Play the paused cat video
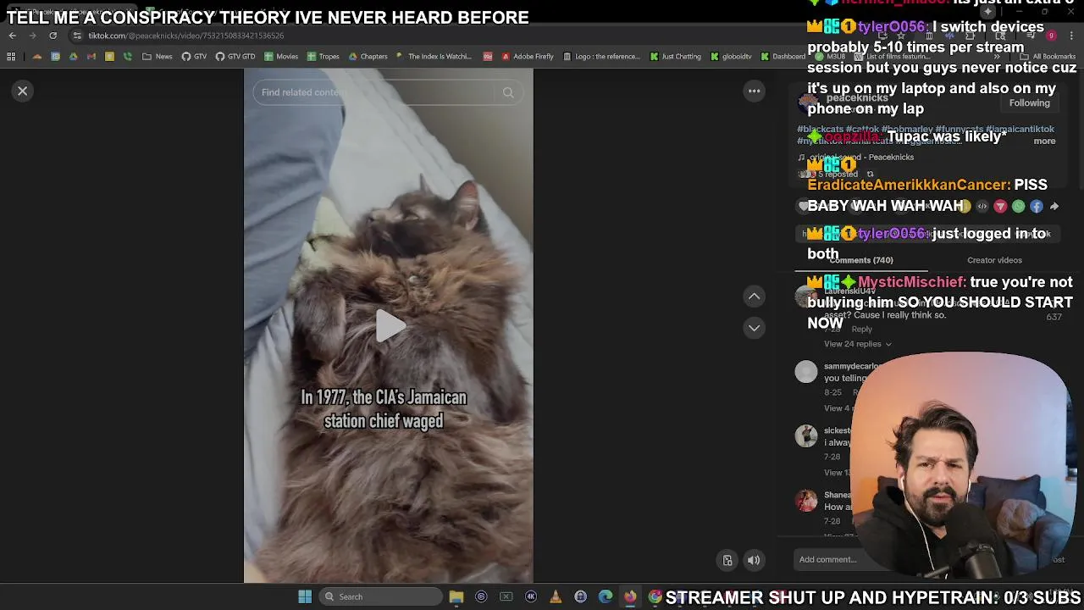 (389, 325)
